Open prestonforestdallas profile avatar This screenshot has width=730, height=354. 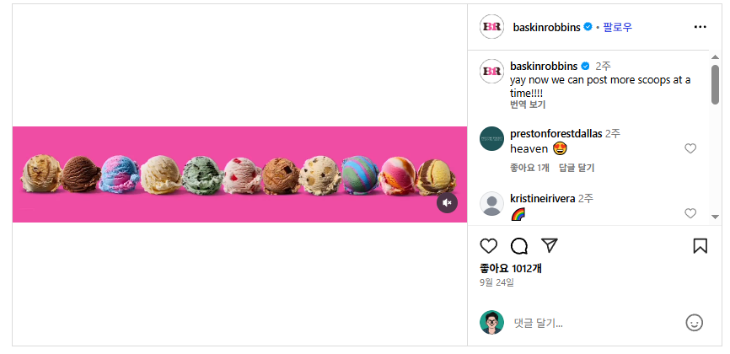(x=492, y=138)
